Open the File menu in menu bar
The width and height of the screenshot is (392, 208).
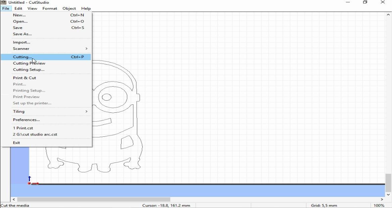pyautogui.click(x=6, y=8)
